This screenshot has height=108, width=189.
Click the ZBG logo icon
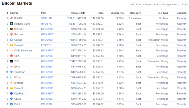pos(11,61)
